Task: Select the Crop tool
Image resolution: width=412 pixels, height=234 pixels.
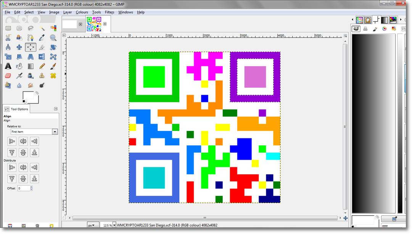Action: (42, 47)
